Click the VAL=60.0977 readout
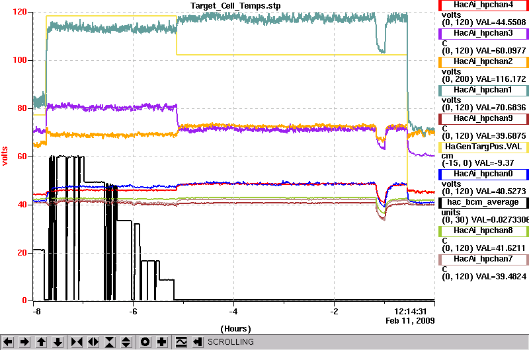529x350 pixels. pos(501,51)
